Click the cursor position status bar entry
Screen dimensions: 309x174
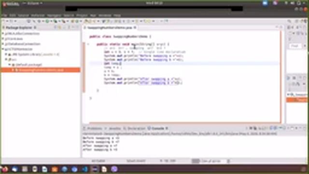pos(168,161)
